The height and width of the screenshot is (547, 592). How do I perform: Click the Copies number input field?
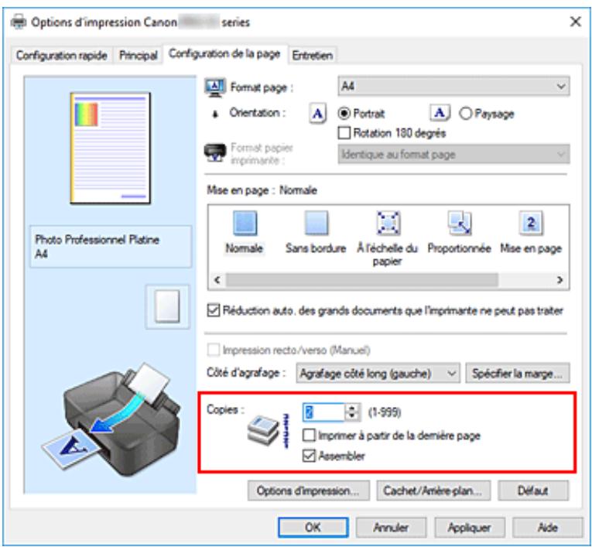point(324,412)
